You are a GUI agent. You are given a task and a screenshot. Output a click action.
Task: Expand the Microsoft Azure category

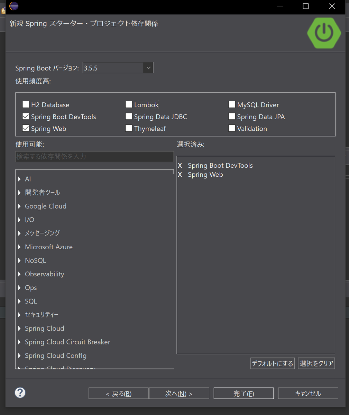point(19,247)
